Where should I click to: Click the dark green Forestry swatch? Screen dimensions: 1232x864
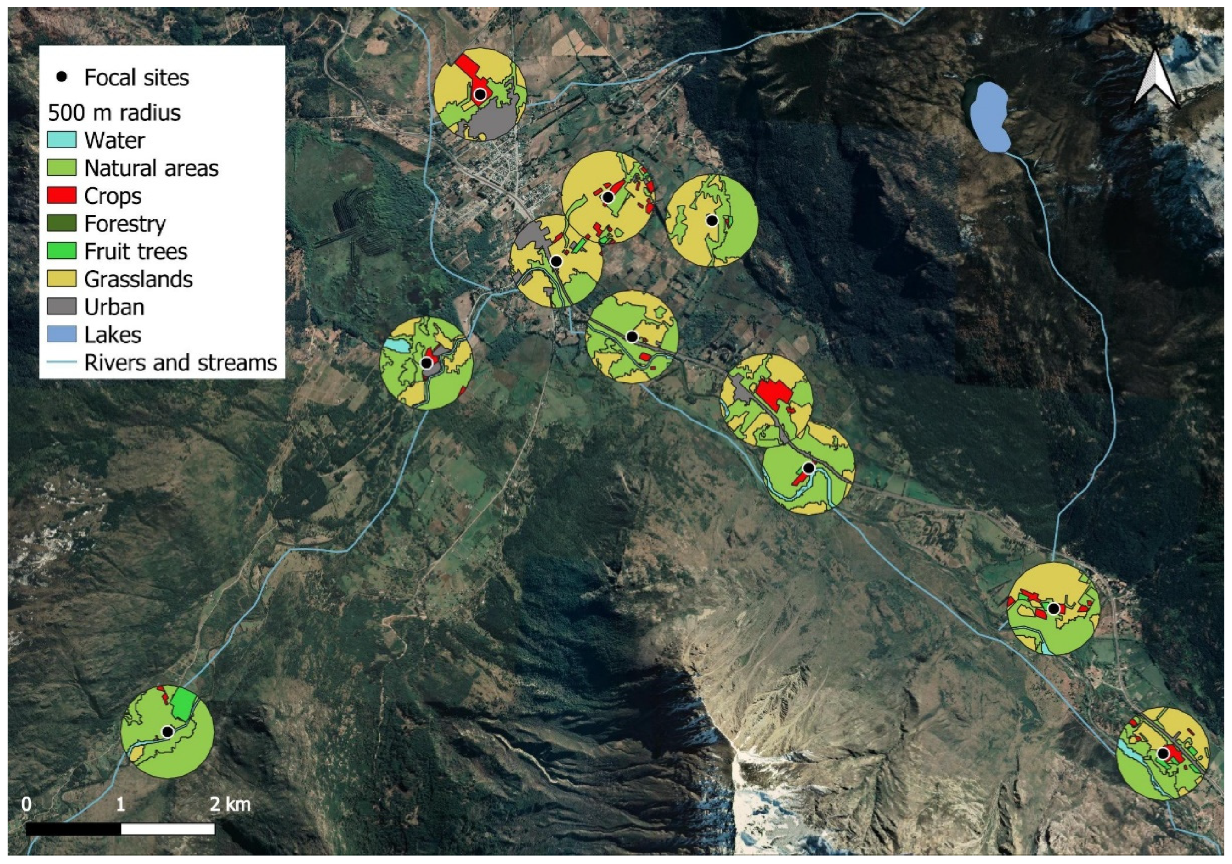coord(62,224)
